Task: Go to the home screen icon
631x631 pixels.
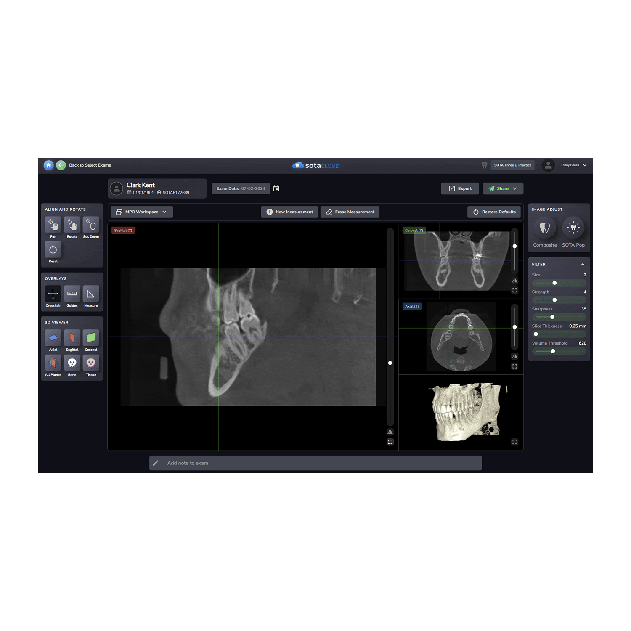Action: tap(49, 165)
